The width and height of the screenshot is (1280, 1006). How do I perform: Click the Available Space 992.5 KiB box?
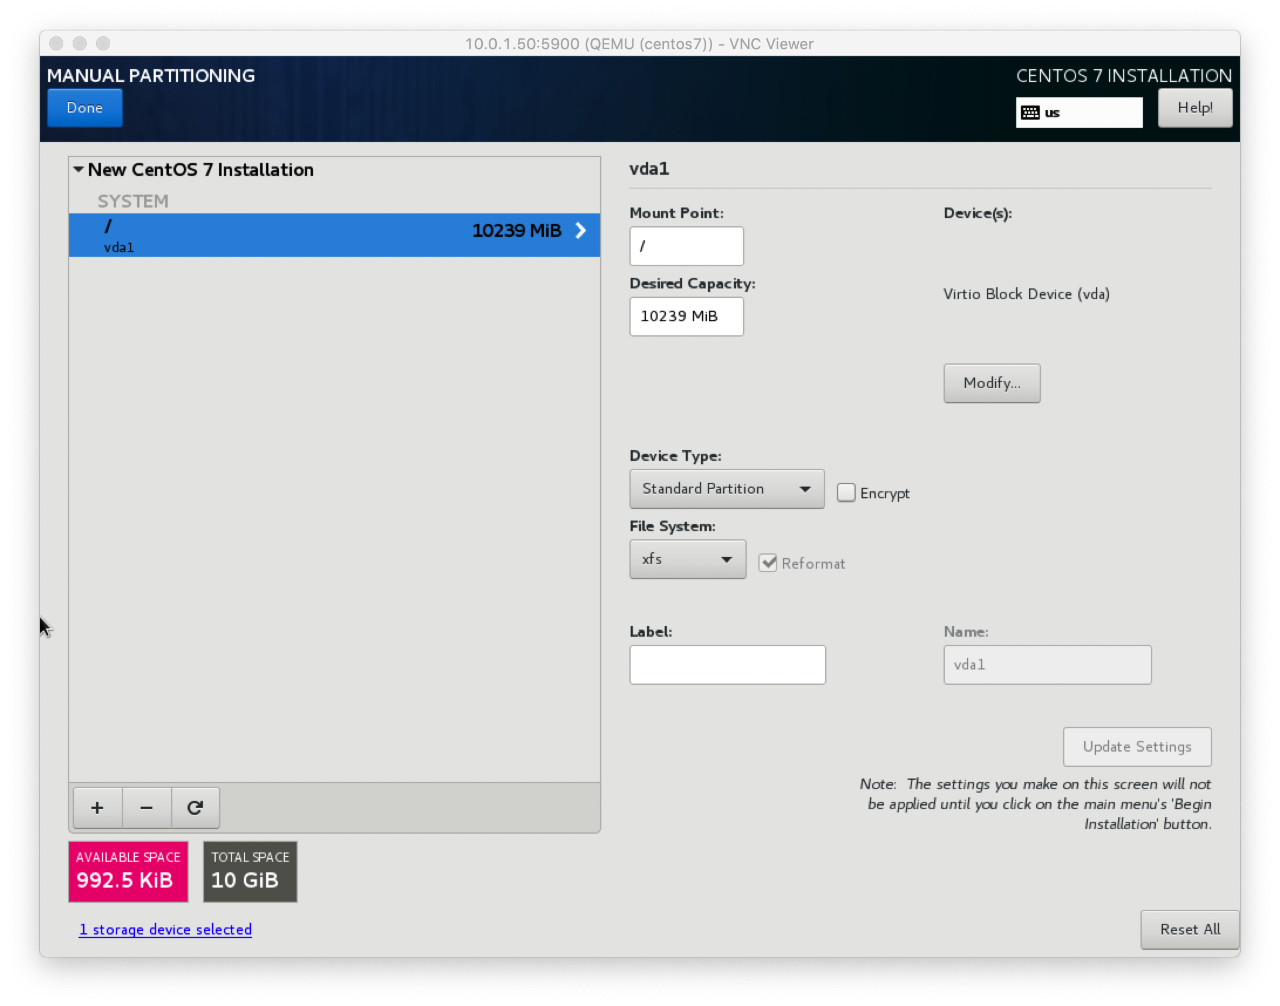(x=128, y=871)
